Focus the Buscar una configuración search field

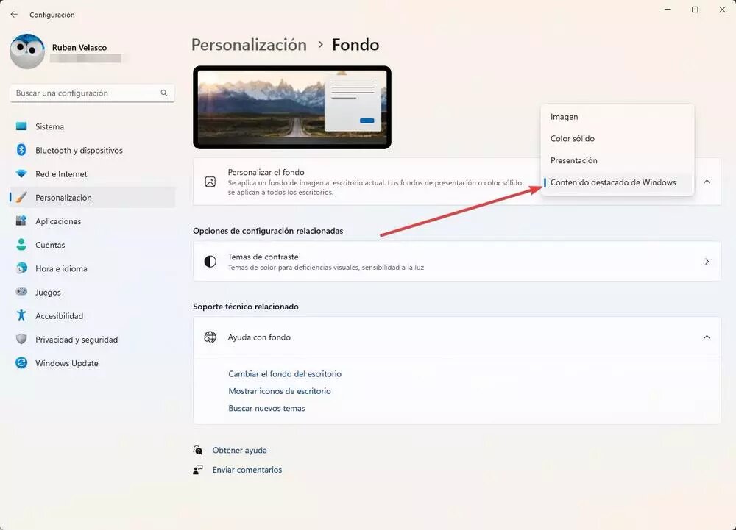[x=92, y=93]
